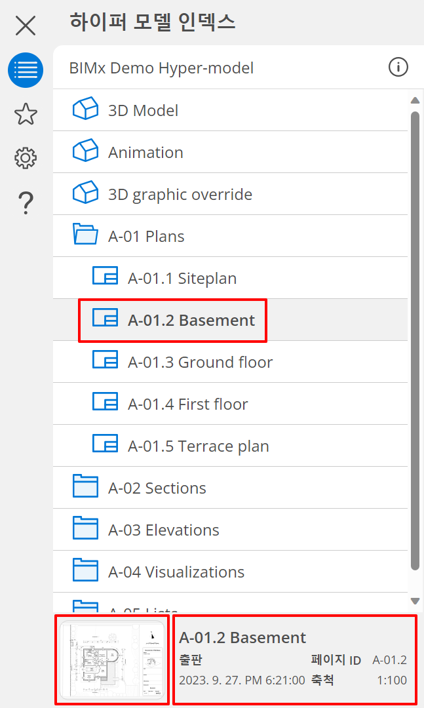Screen dimensions: 424x708
Task: Click the Basement plan preview thumbnail
Action: [112, 660]
